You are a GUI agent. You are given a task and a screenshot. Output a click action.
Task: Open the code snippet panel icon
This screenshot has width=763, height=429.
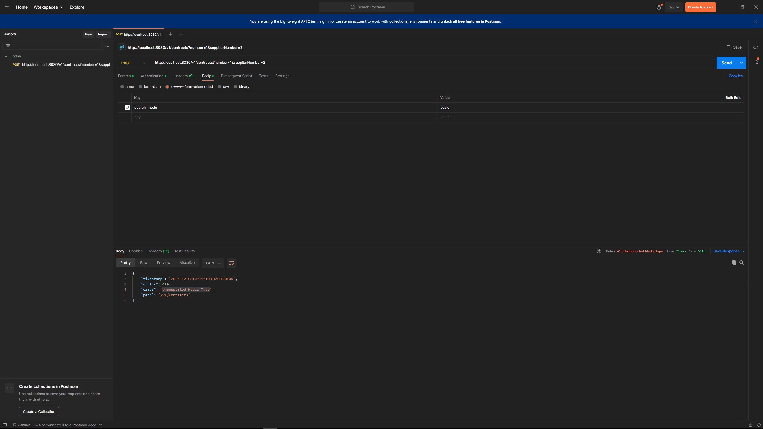pos(756,47)
